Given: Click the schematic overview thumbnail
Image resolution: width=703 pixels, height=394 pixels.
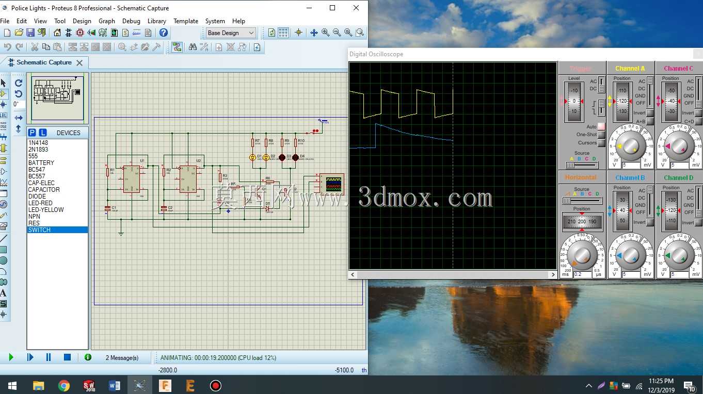Looking at the screenshot, I should coord(57,98).
